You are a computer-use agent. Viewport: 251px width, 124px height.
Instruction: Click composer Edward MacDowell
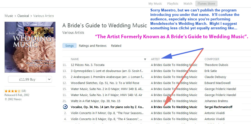tap(218, 83)
